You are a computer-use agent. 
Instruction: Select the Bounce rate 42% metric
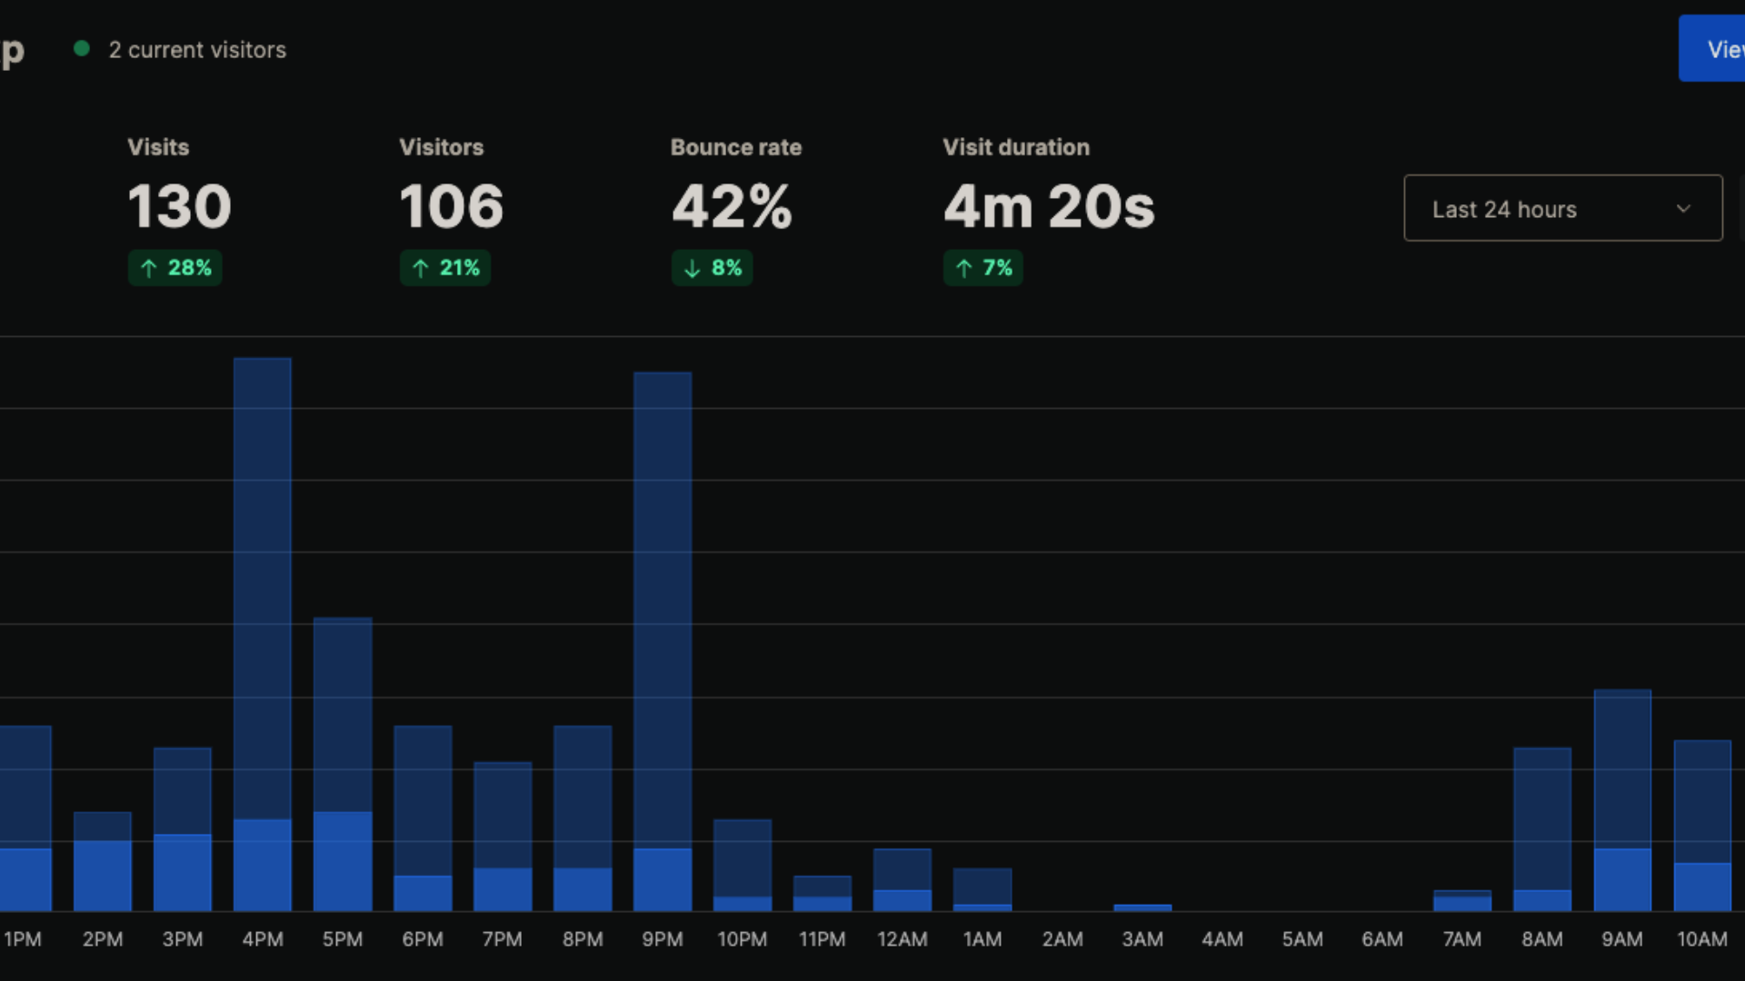point(732,206)
